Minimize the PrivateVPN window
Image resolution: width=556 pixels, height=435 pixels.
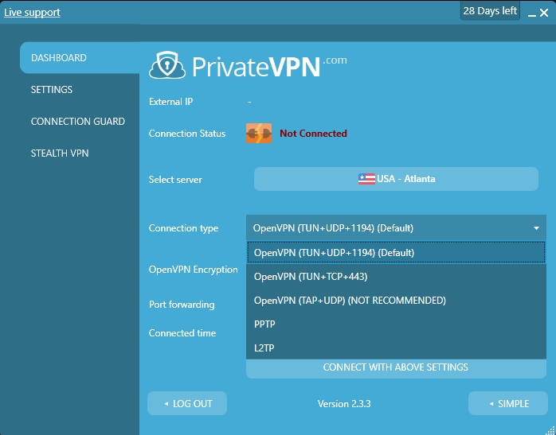coord(531,14)
